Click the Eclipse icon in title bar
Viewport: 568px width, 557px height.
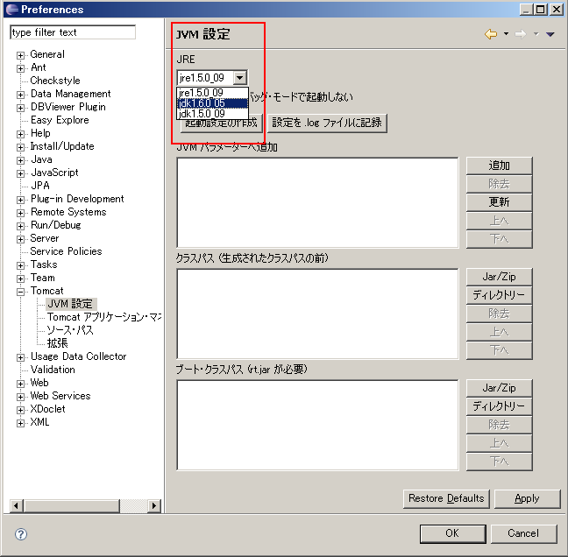click(x=12, y=10)
